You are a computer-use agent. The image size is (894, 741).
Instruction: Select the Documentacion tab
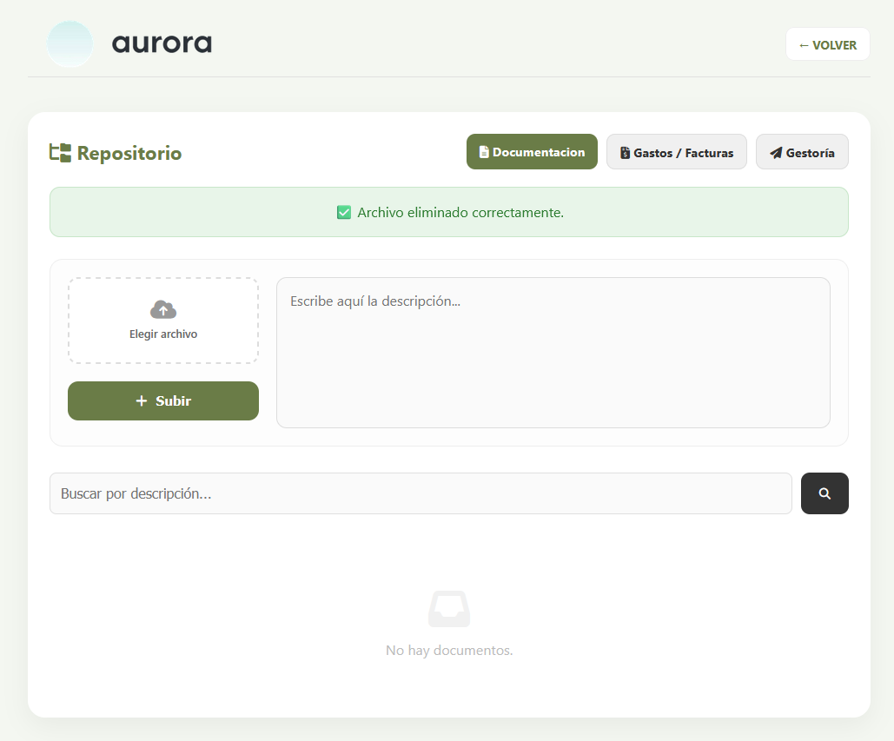pyautogui.click(x=531, y=151)
